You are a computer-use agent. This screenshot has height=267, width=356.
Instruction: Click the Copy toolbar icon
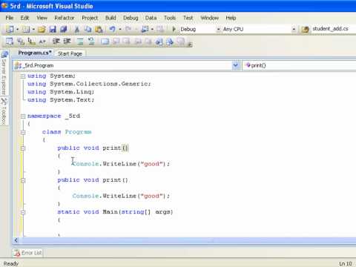(88, 29)
